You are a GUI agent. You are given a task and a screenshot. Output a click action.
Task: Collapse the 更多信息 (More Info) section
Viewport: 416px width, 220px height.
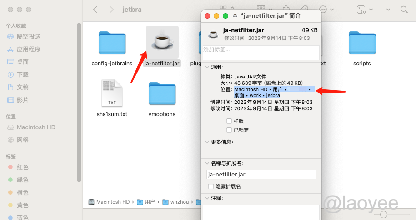[x=207, y=142]
